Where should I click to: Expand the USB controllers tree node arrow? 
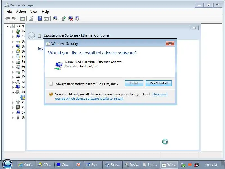[x=13, y=118]
